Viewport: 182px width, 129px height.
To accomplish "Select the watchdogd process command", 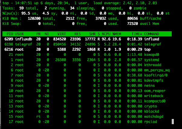I will click(x=154, y=117).
